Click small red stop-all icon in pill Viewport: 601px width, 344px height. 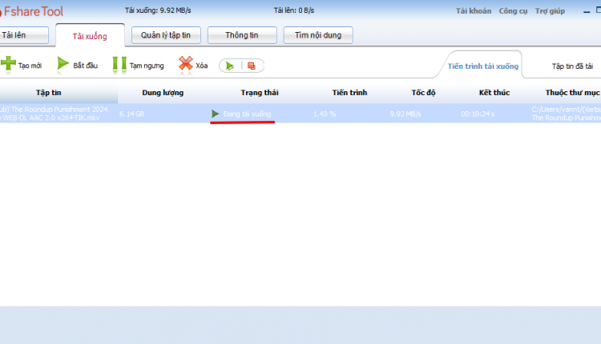click(252, 66)
